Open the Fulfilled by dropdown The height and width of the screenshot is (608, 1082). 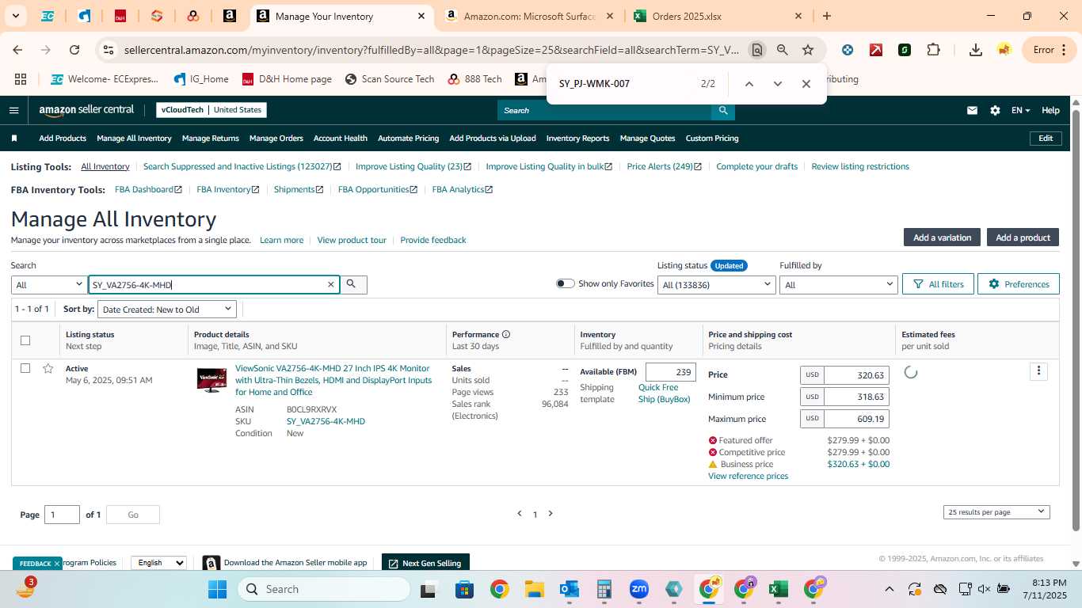point(838,284)
